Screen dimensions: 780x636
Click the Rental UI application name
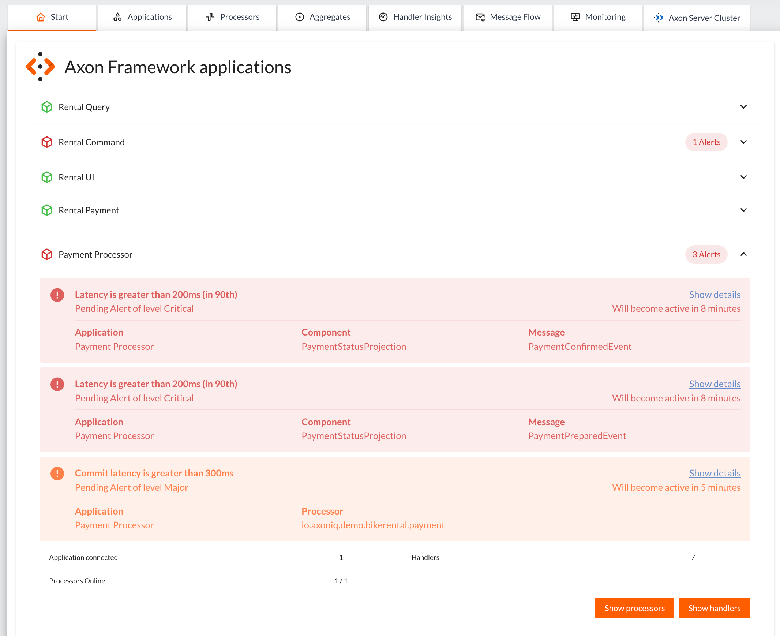[76, 177]
